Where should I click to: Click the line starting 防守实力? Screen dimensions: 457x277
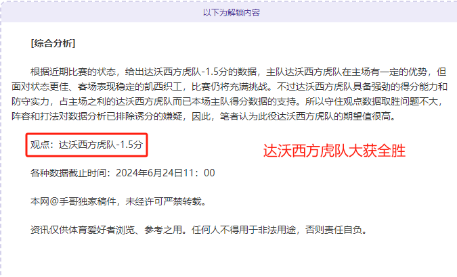(229, 101)
